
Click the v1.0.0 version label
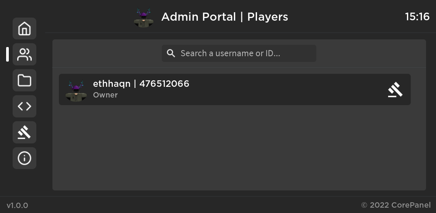click(x=17, y=205)
